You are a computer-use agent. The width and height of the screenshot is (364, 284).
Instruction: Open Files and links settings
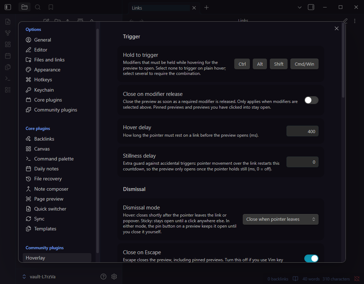[x=57, y=60]
